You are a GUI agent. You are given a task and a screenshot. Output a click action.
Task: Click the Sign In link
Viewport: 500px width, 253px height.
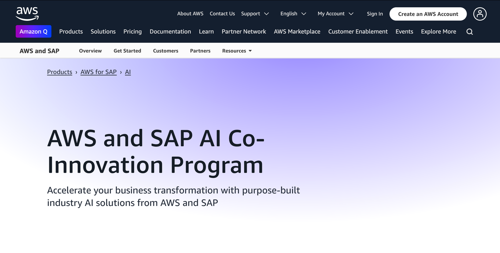tap(375, 14)
